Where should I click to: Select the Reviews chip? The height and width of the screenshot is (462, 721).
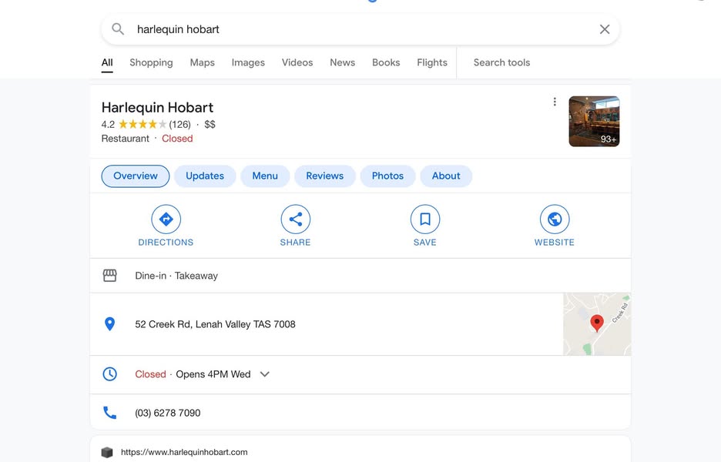pos(325,176)
